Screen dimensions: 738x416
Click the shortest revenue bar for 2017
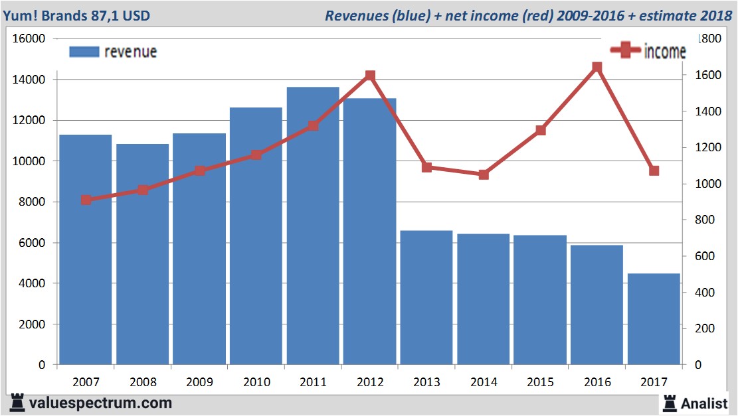coord(654,319)
